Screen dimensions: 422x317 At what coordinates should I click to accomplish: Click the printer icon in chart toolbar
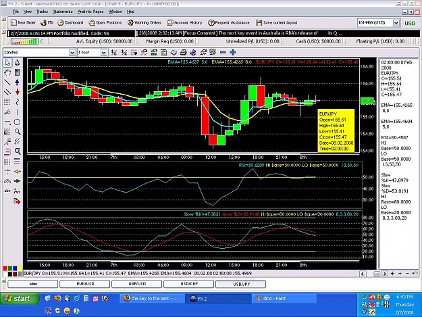(183, 52)
